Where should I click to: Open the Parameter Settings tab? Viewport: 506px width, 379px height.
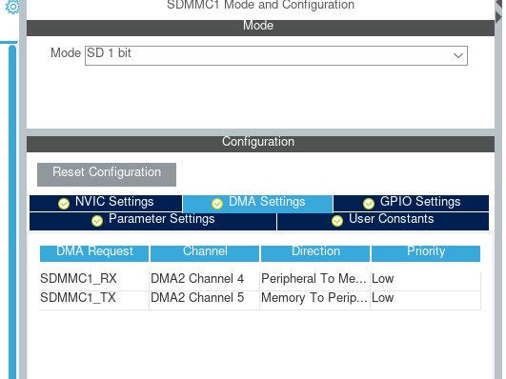153,221
